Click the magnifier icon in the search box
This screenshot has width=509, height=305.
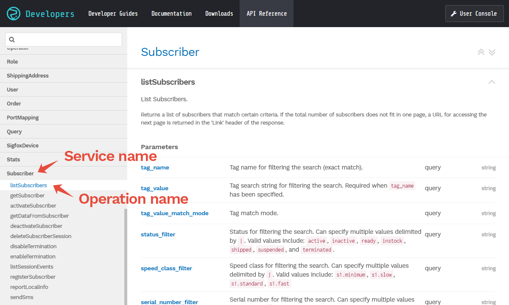(x=12, y=39)
